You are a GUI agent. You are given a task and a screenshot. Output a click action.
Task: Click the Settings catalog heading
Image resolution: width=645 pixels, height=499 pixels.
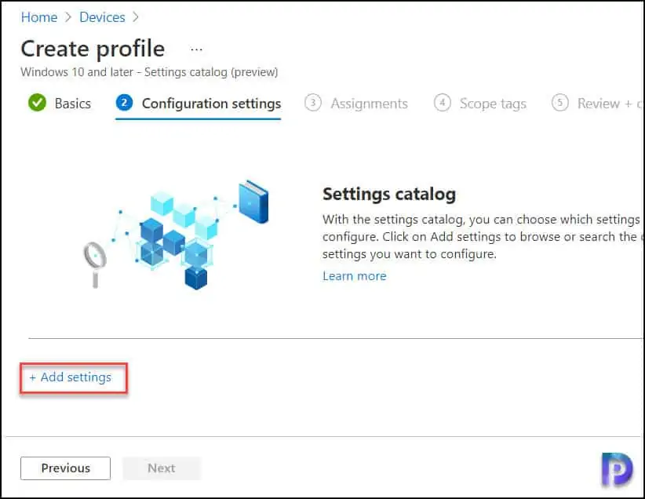click(388, 194)
